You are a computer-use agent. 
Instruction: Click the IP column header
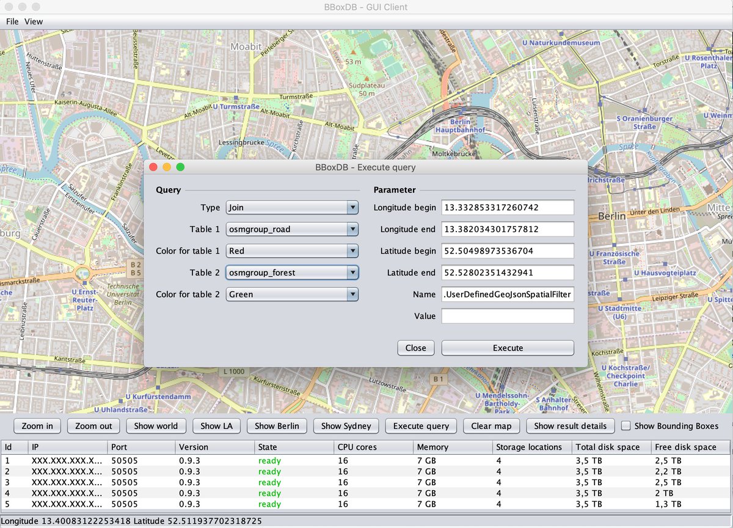[x=69, y=447]
